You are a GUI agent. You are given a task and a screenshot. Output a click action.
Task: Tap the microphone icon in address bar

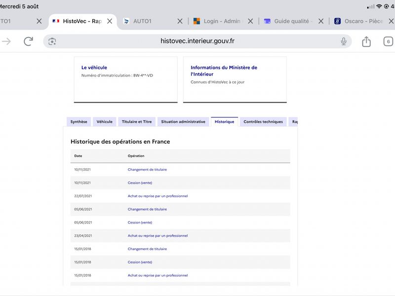(343, 41)
